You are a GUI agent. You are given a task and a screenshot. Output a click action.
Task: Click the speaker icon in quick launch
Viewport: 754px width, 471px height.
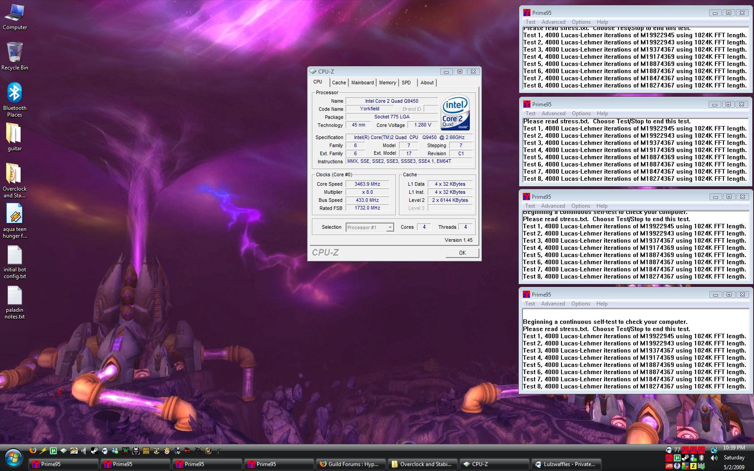pos(84,450)
